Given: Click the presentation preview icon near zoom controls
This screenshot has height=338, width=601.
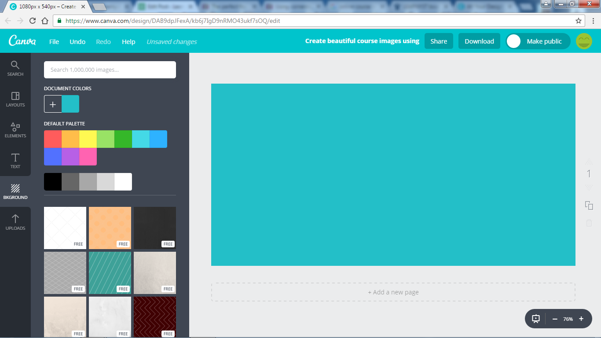Looking at the screenshot, I should tap(535, 319).
